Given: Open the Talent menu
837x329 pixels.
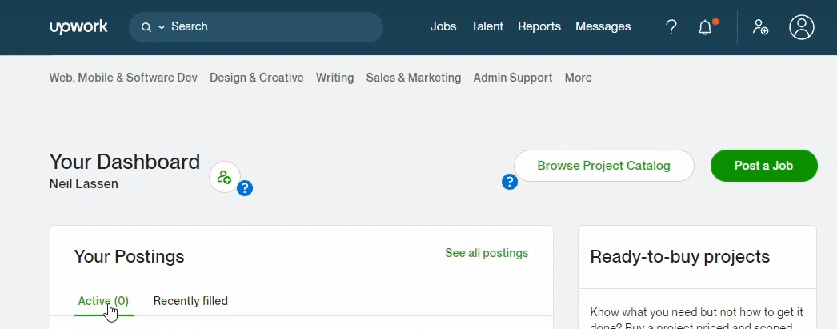Looking at the screenshot, I should [487, 26].
